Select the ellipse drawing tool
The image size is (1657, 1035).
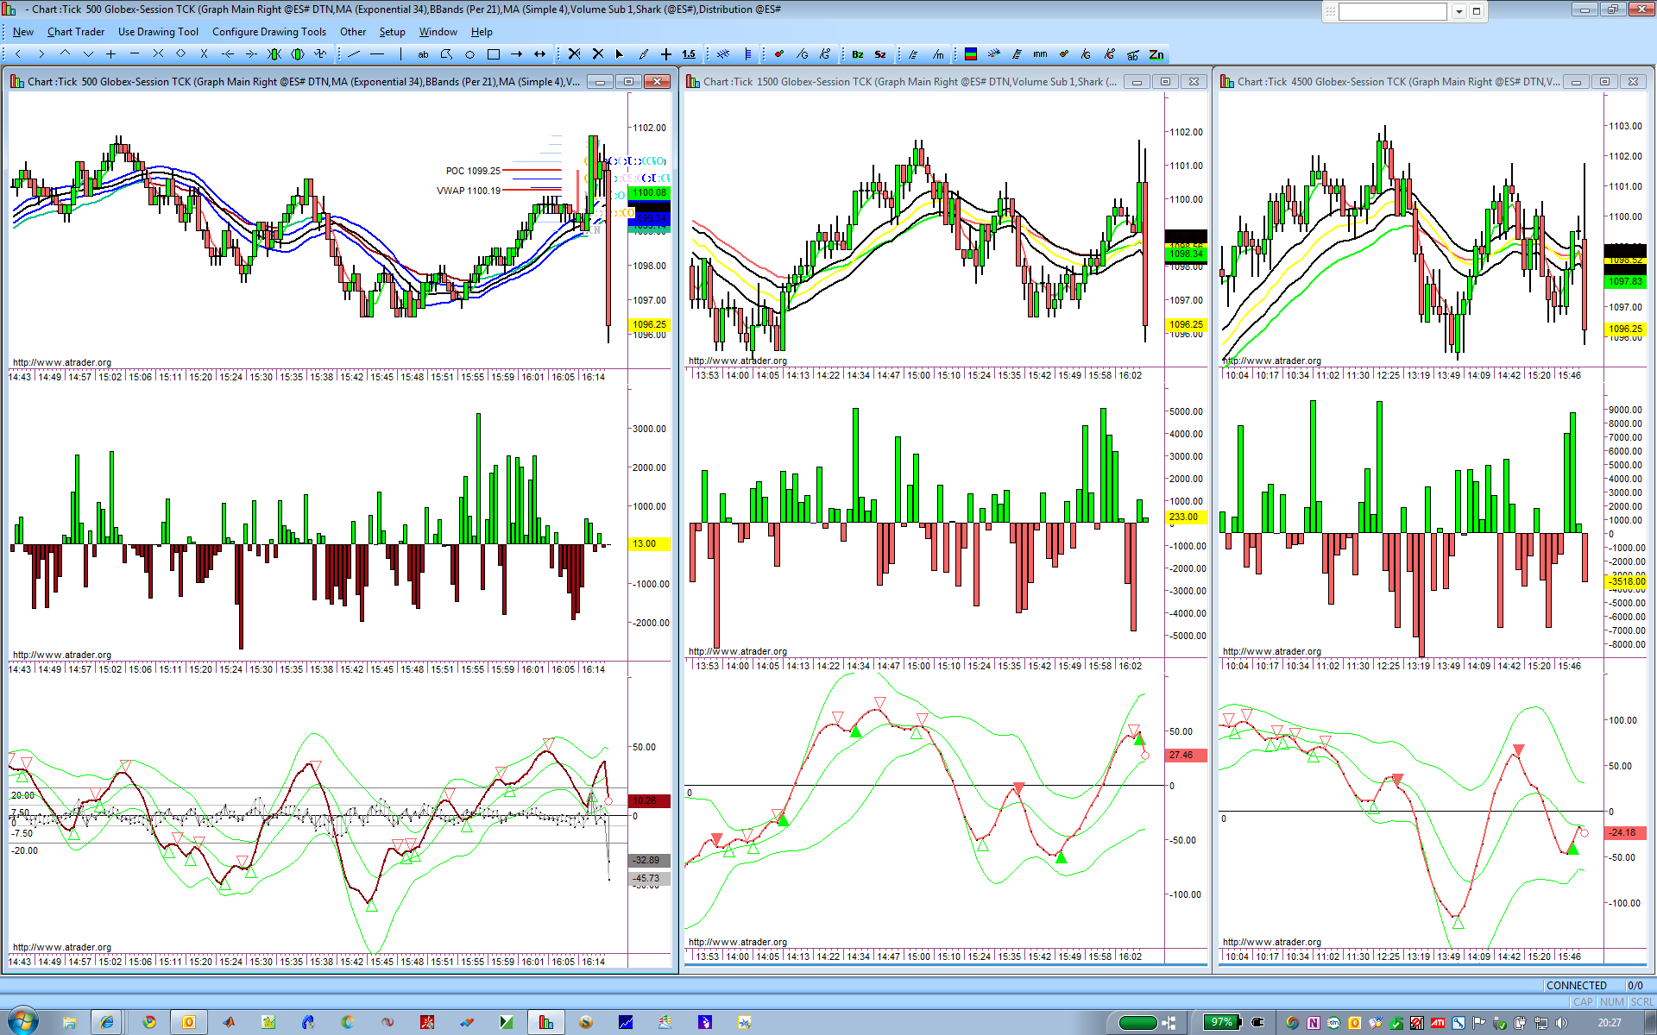click(469, 54)
